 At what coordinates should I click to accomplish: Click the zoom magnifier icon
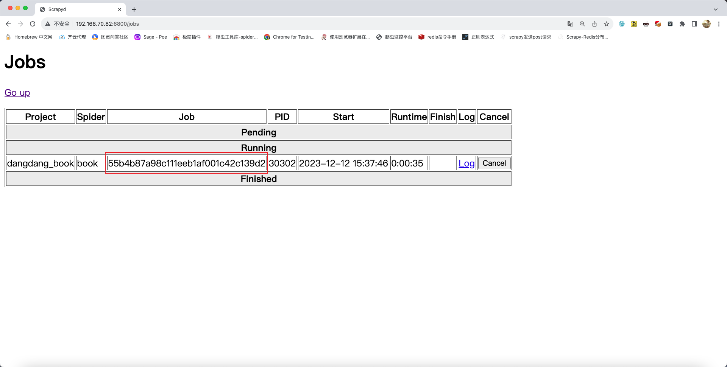coord(582,24)
